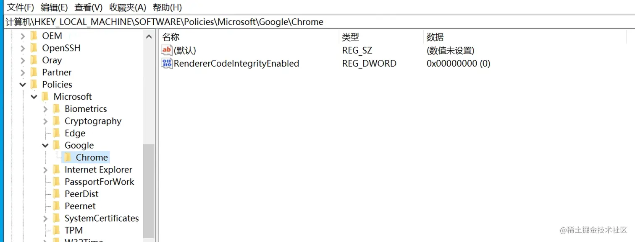Expand the Cryptography key node
This screenshot has width=635, height=242.
click(x=45, y=121)
